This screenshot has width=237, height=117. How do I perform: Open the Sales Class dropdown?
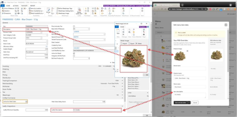coord(47,52)
